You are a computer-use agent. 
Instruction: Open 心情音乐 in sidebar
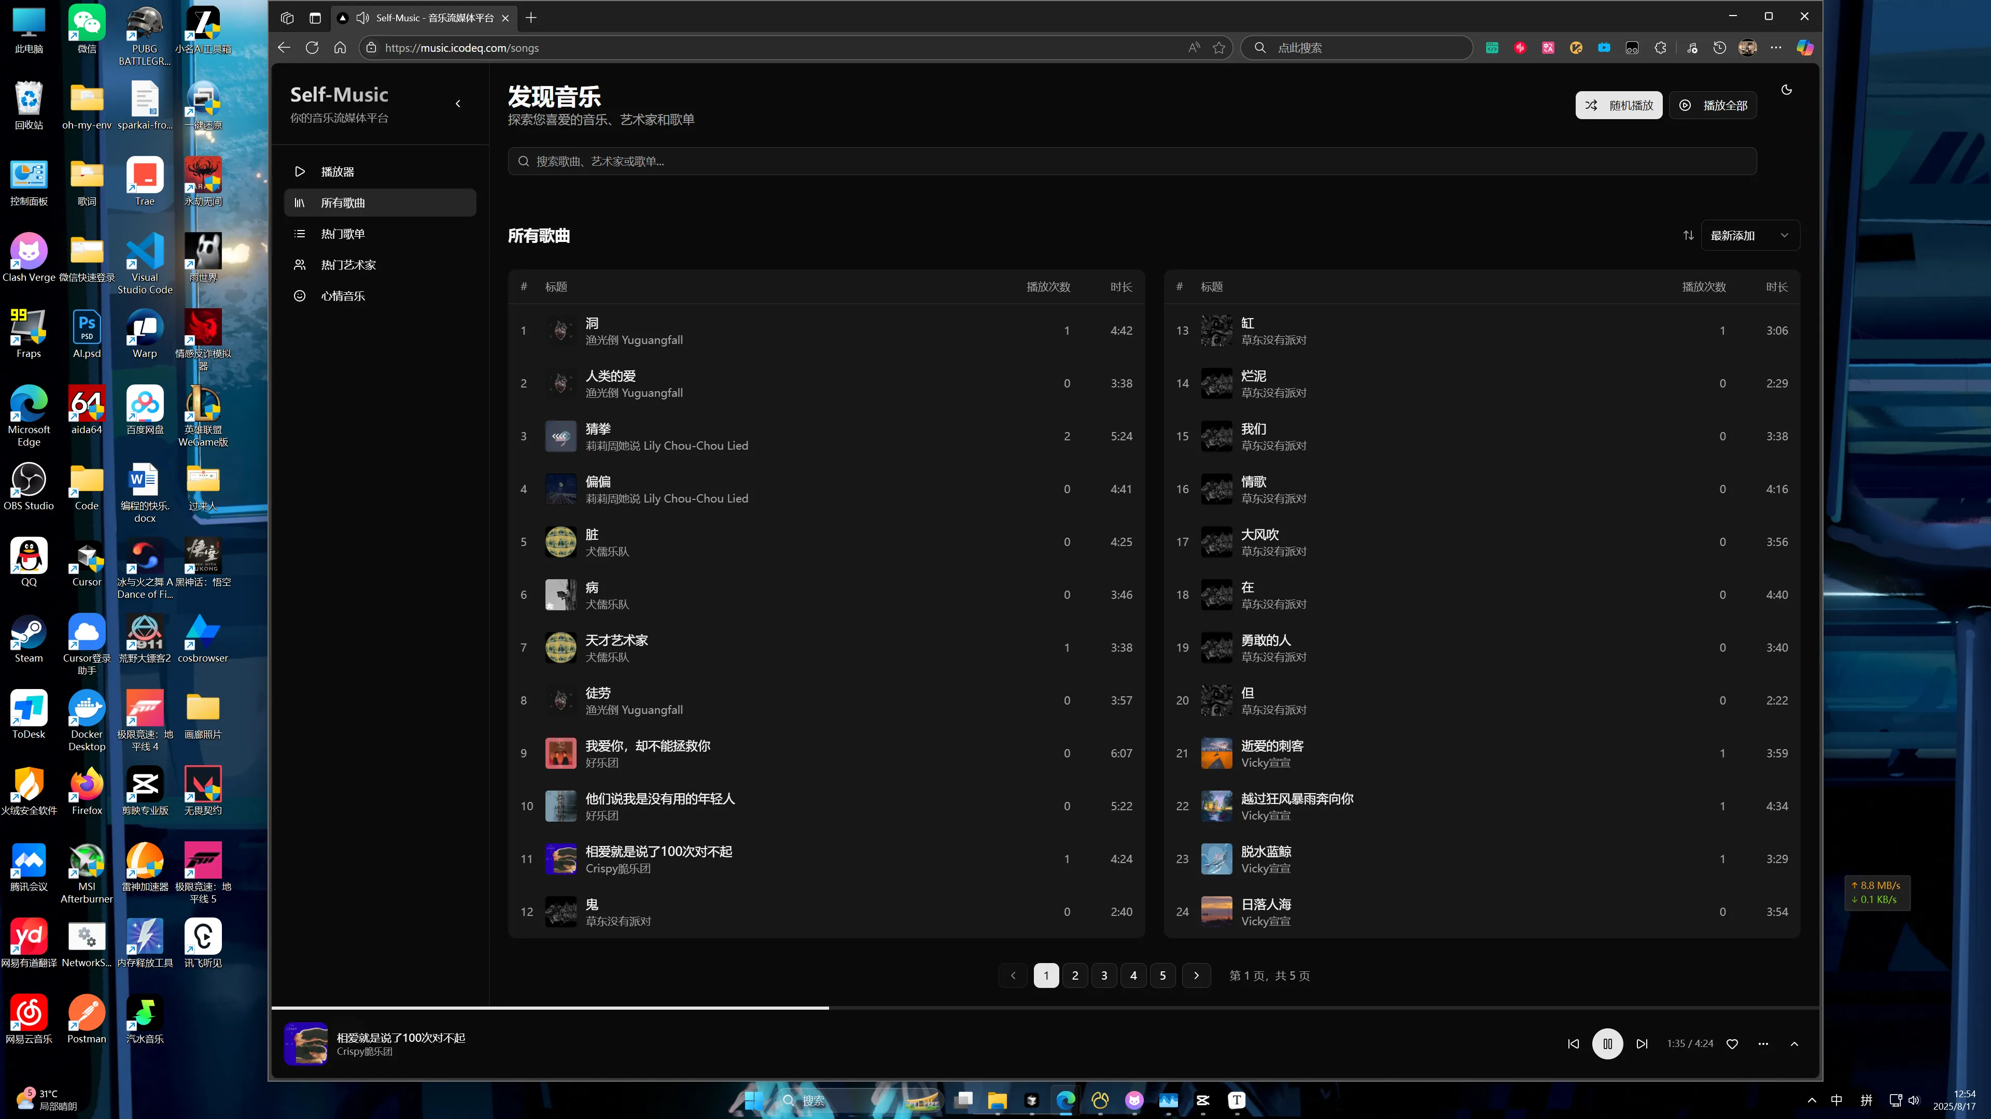342,296
